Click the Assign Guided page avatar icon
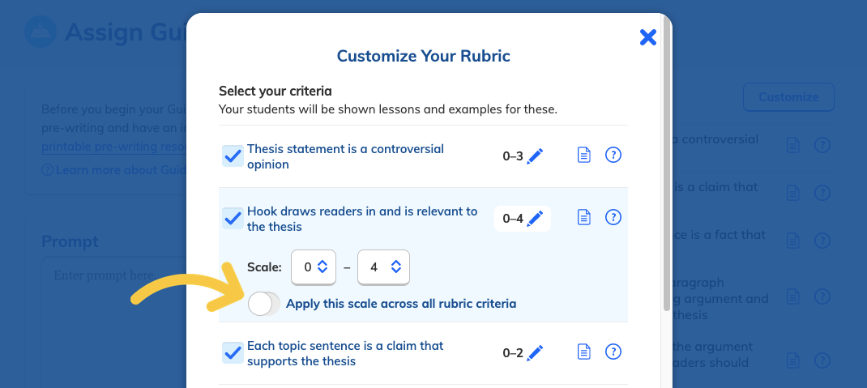Viewport: 867px width, 388px height. (x=41, y=32)
